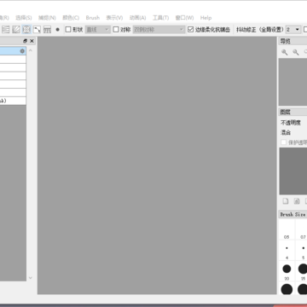Click the 导航 panel header
Image resolution: width=307 pixels, height=307 pixels.
293,41
